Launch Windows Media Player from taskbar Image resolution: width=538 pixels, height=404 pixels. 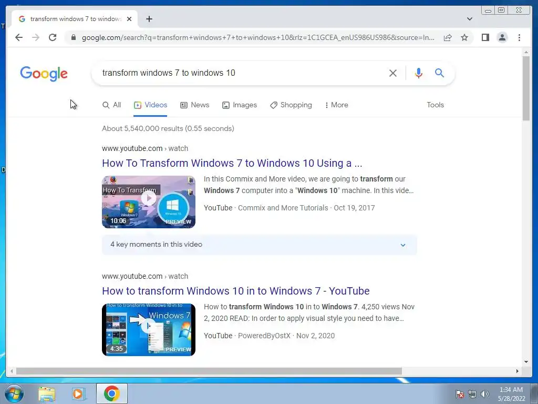click(79, 394)
